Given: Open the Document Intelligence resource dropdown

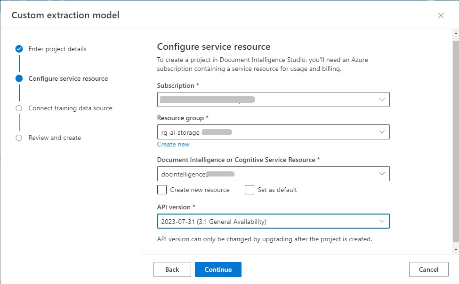Looking at the screenshot, I should [273, 174].
